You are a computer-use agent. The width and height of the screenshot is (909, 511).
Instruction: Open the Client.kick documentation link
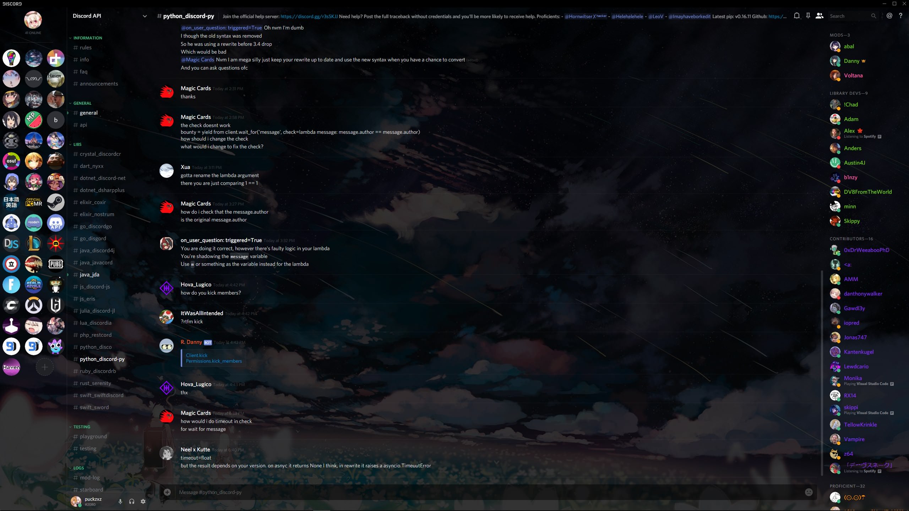(x=196, y=355)
